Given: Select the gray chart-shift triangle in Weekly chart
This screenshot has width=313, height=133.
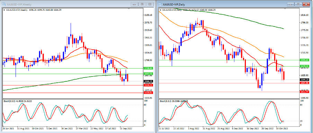Looking at the screenshot, I should [x=129, y=9].
